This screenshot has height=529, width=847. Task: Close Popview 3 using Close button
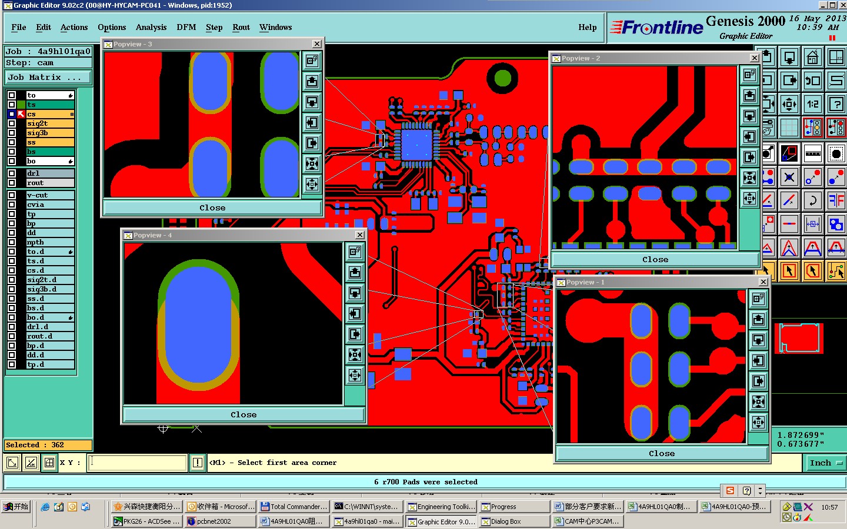212,208
